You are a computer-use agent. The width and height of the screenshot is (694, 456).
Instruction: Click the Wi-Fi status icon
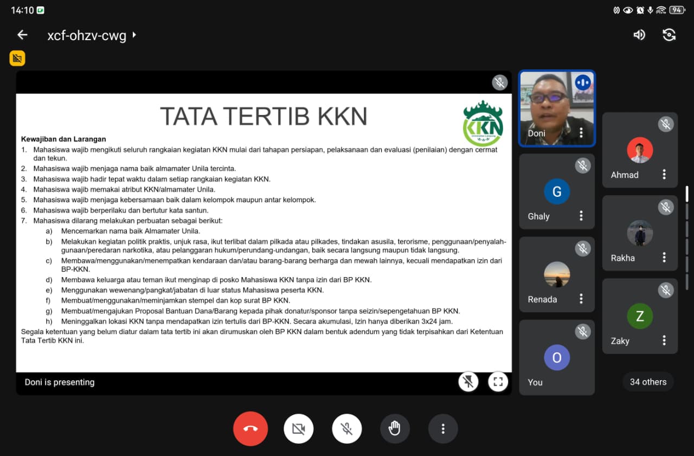pyautogui.click(x=661, y=10)
